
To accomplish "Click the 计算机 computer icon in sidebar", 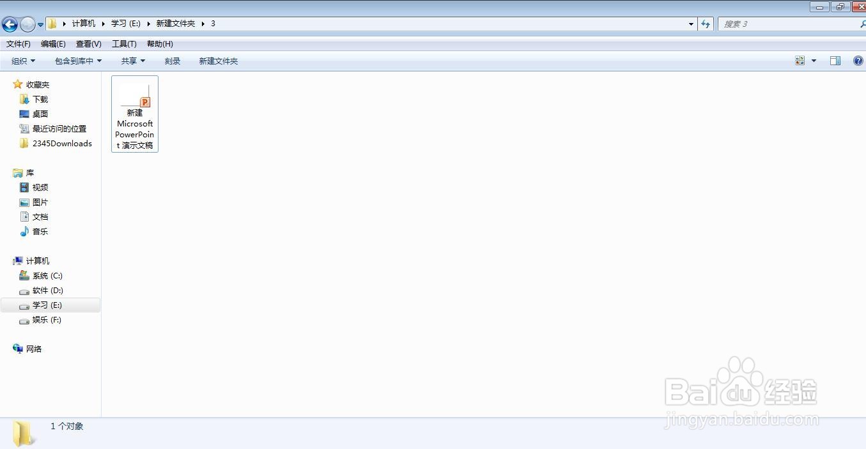I will point(18,261).
